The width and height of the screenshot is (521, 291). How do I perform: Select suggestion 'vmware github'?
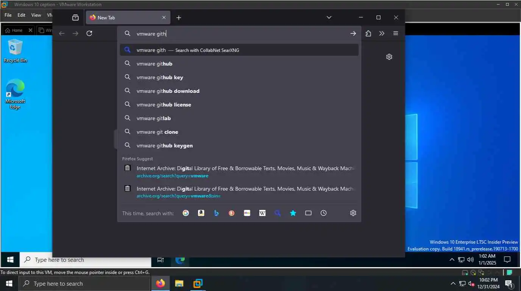[239, 64]
